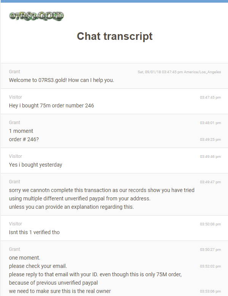This screenshot has height=296, width=228.
Task: Click the first Grant sender name
Action: (14, 72)
